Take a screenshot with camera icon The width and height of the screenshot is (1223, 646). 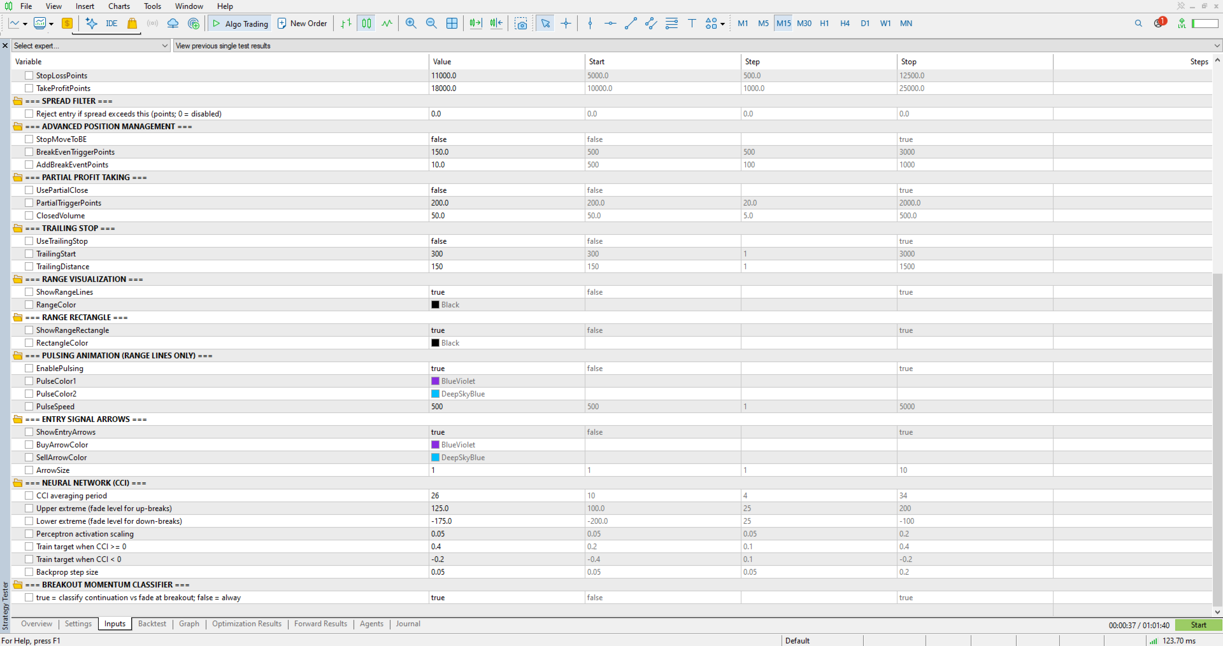(x=521, y=24)
